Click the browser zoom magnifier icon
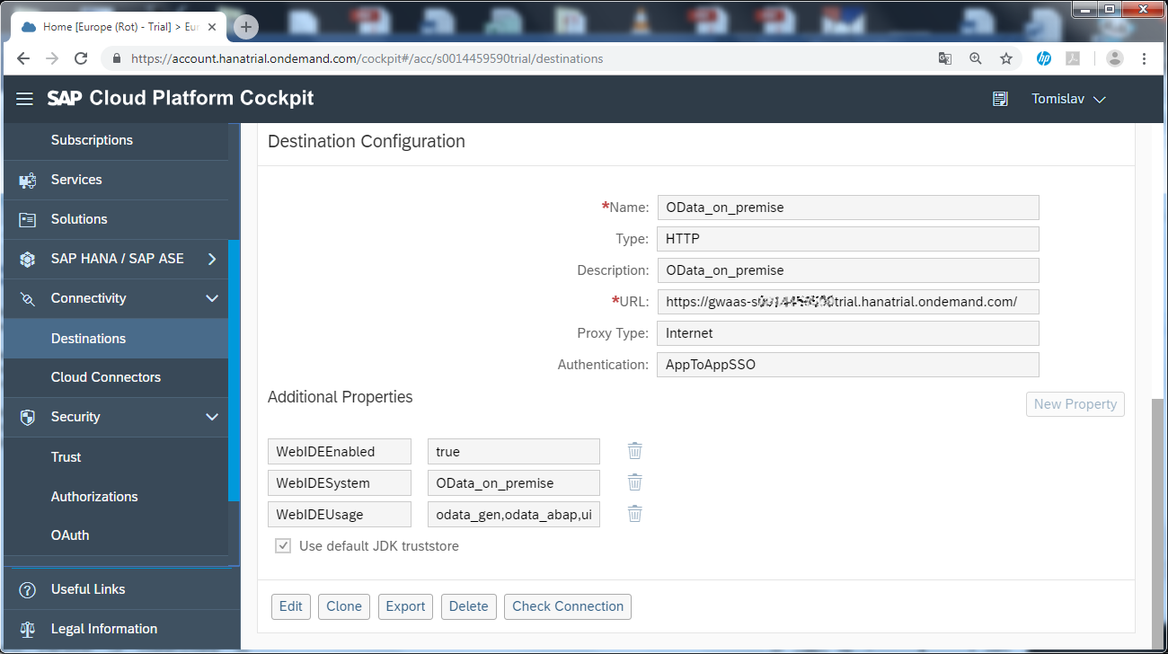1168x654 pixels. tap(976, 58)
